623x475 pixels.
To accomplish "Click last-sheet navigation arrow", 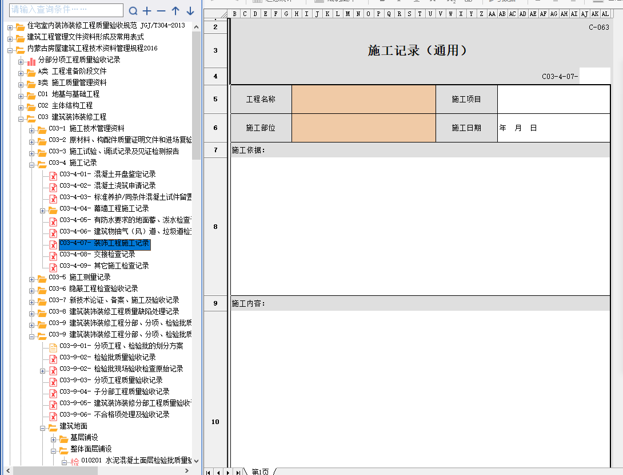I will [x=238, y=472].
